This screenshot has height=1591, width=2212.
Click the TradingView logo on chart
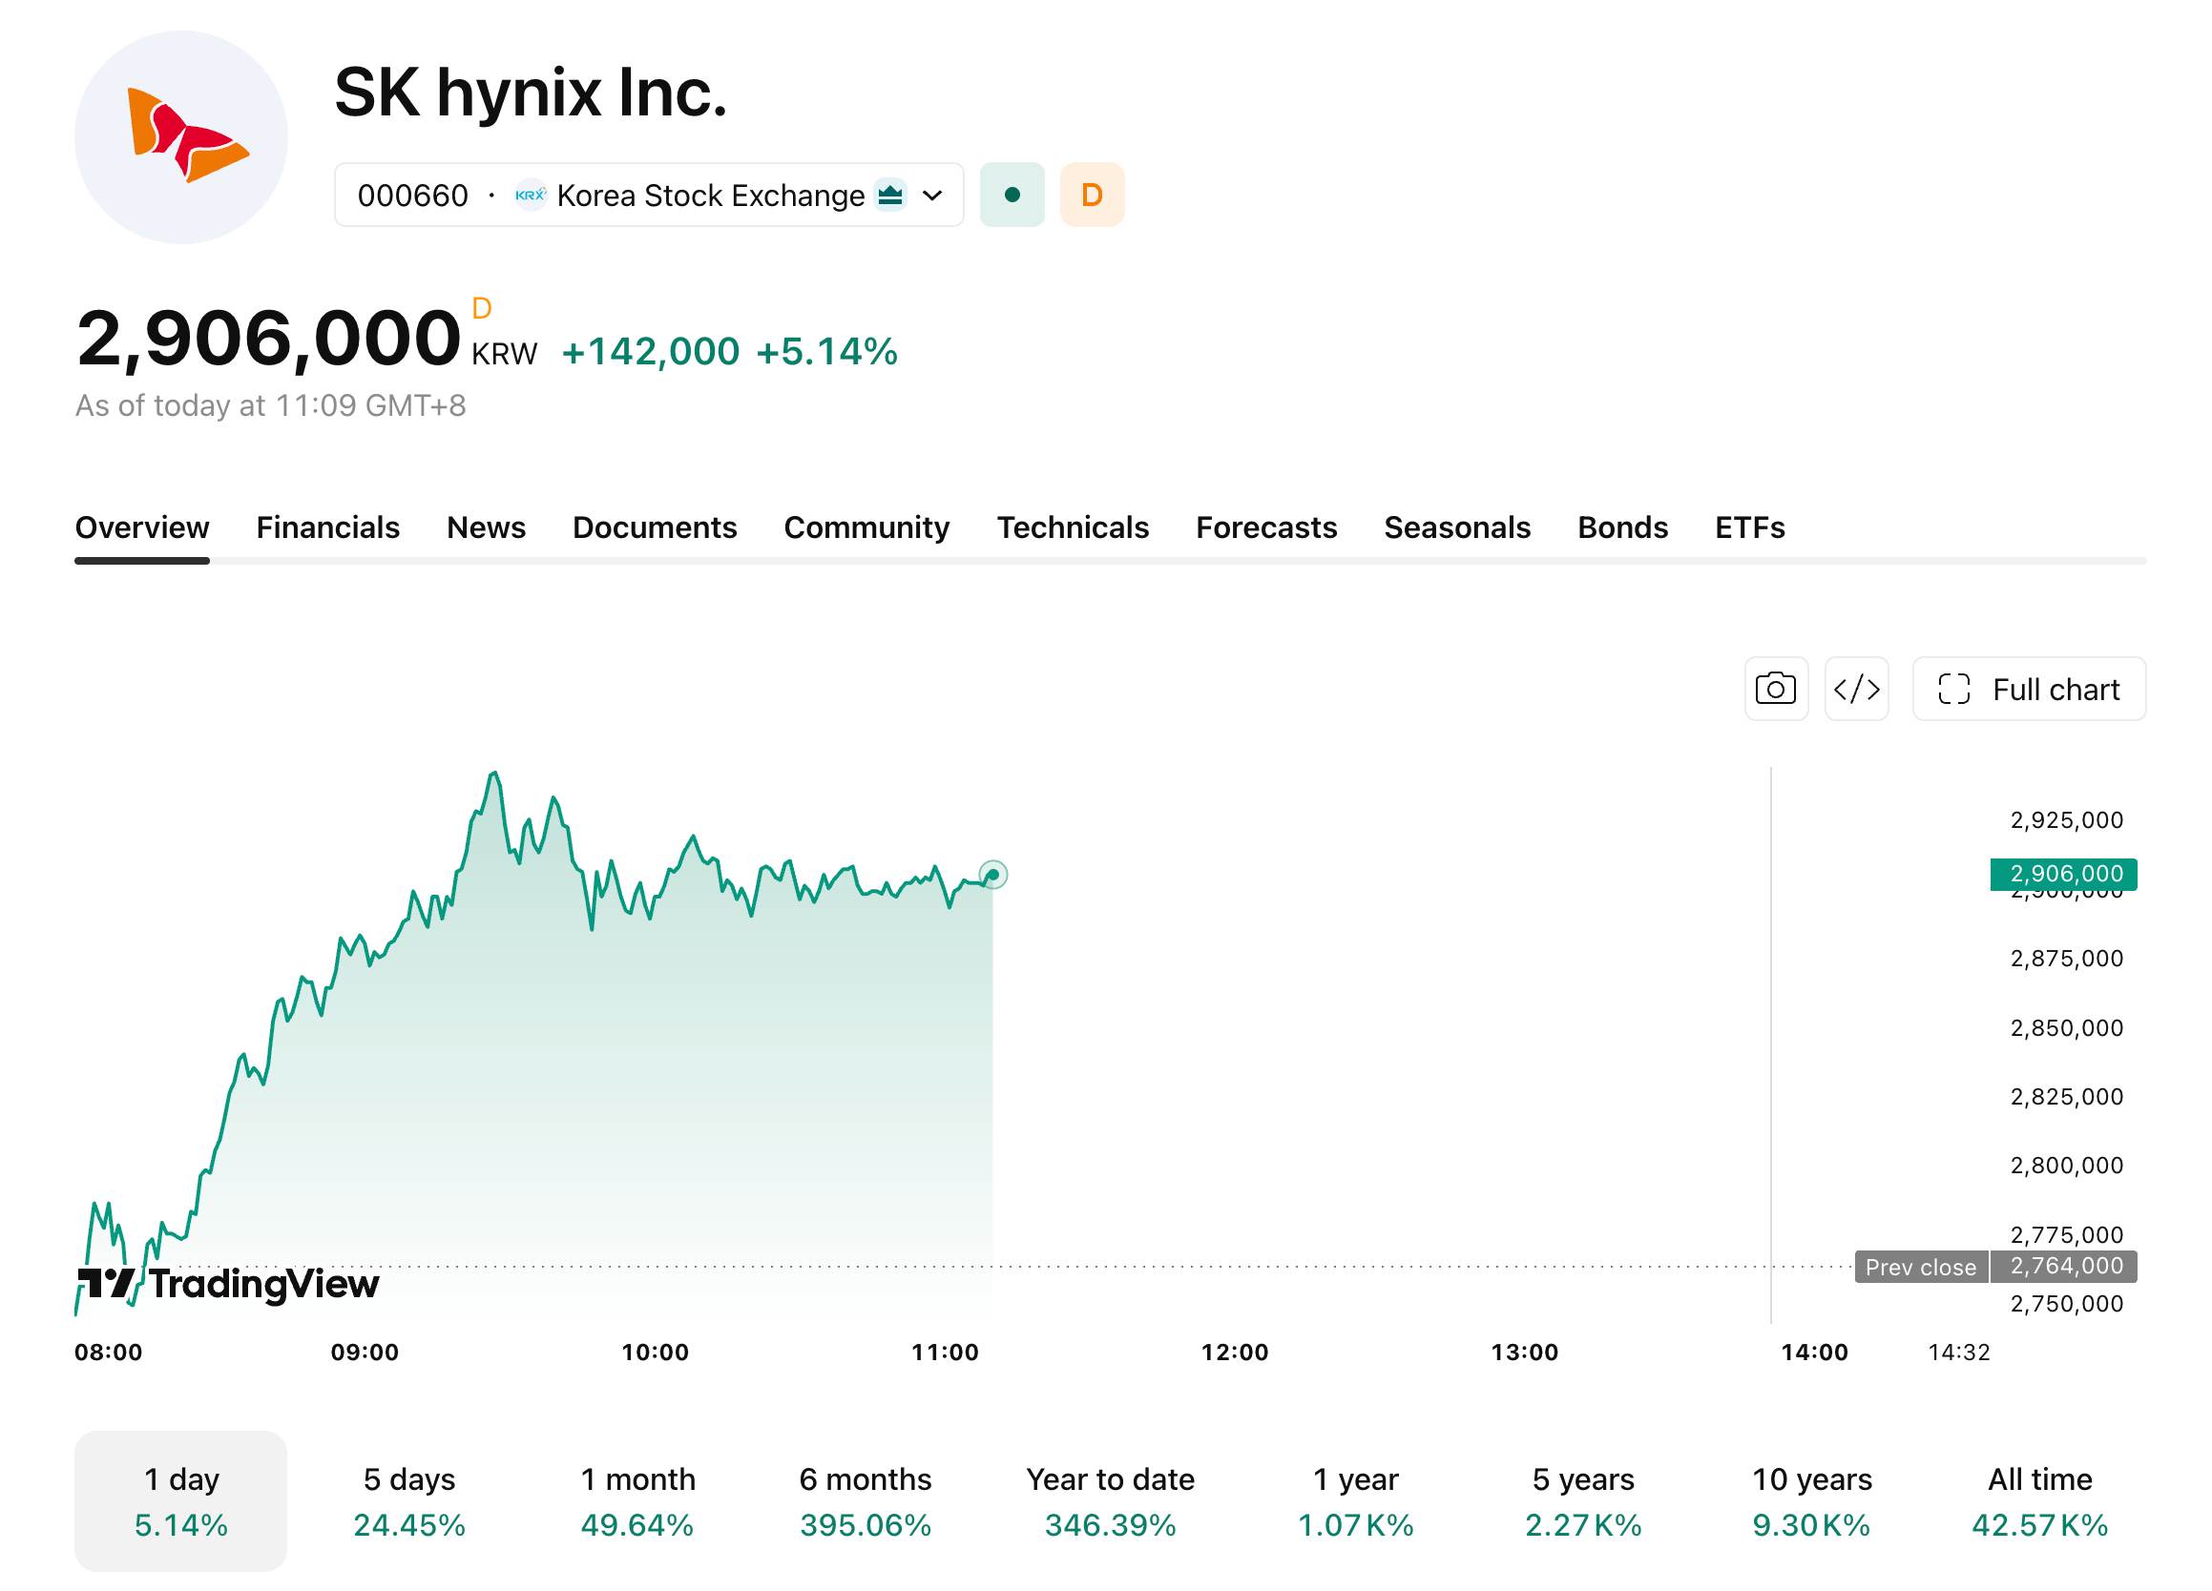point(227,1284)
